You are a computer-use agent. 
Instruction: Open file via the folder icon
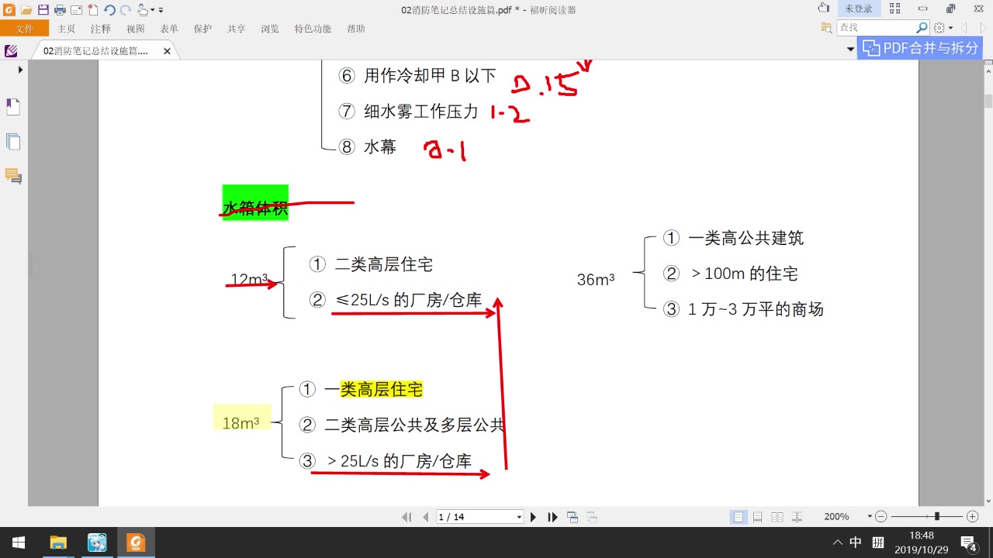click(x=26, y=10)
